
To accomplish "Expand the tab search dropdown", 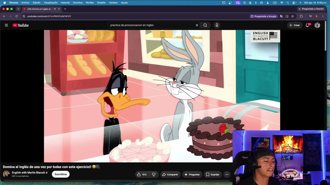I will (18, 9).
